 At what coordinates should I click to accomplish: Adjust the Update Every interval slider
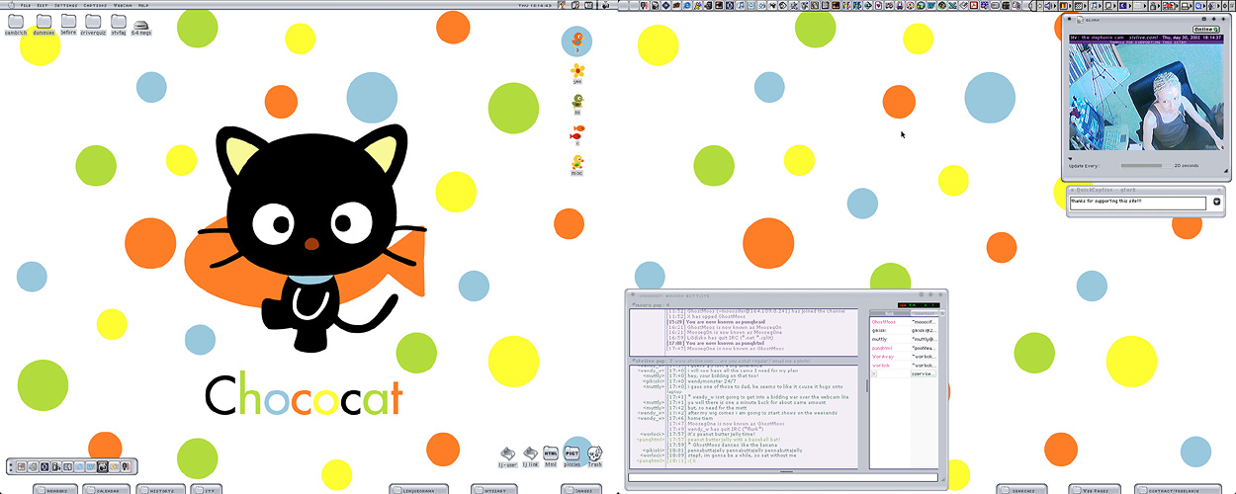(1141, 166)
